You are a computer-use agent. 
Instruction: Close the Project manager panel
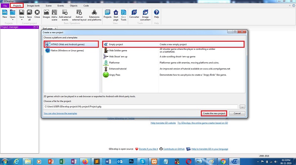[37, 27]
